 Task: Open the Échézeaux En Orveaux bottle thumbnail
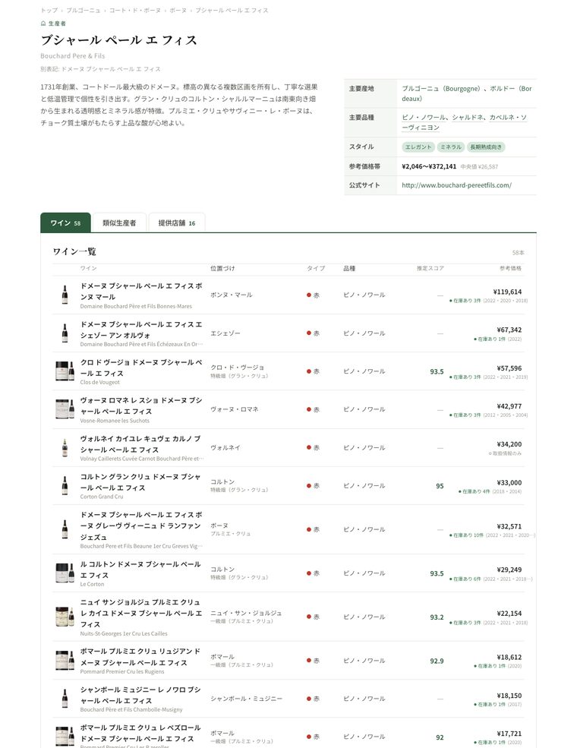[x=65, y=333]
